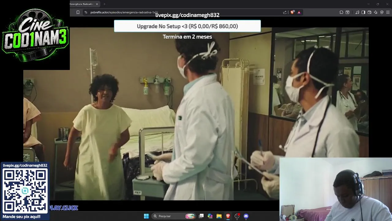This screenshot has height=221, width=392.
Task: Click the streamer webcam overlay
Action: pyautogui.click(x=336, y=189)
